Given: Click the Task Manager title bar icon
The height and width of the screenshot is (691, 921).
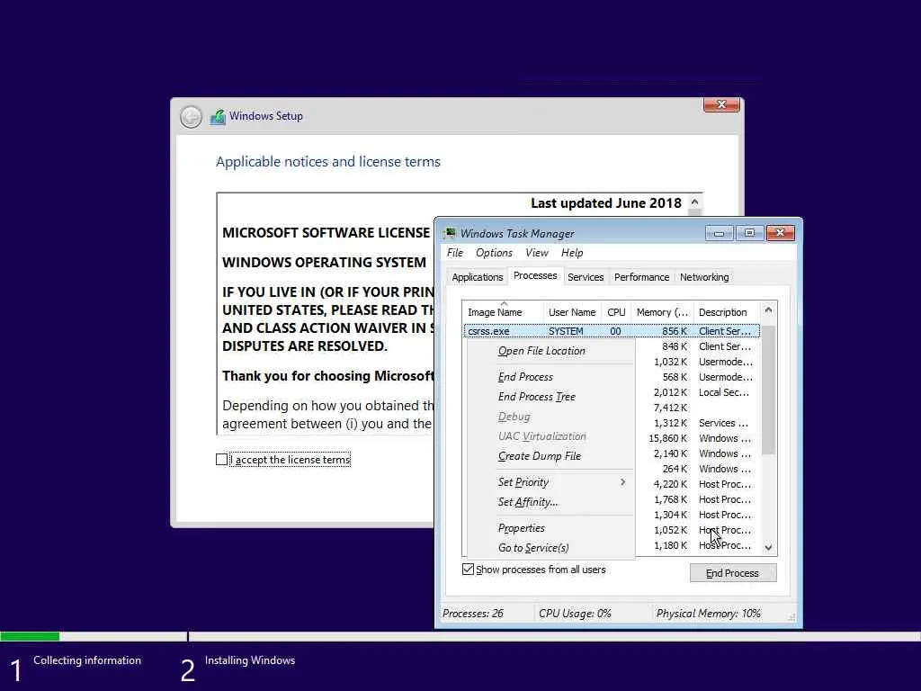Looking at the screenshot, I should pyautogui.click(x=450, y=233).
